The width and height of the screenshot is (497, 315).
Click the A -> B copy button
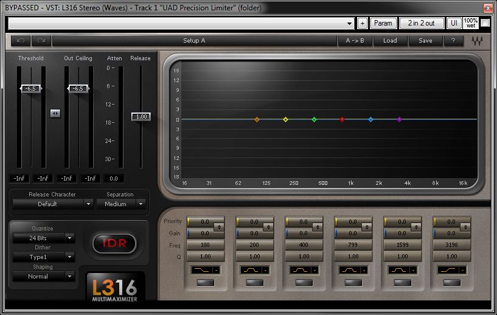pyautogui.click(x=355, y=41)
